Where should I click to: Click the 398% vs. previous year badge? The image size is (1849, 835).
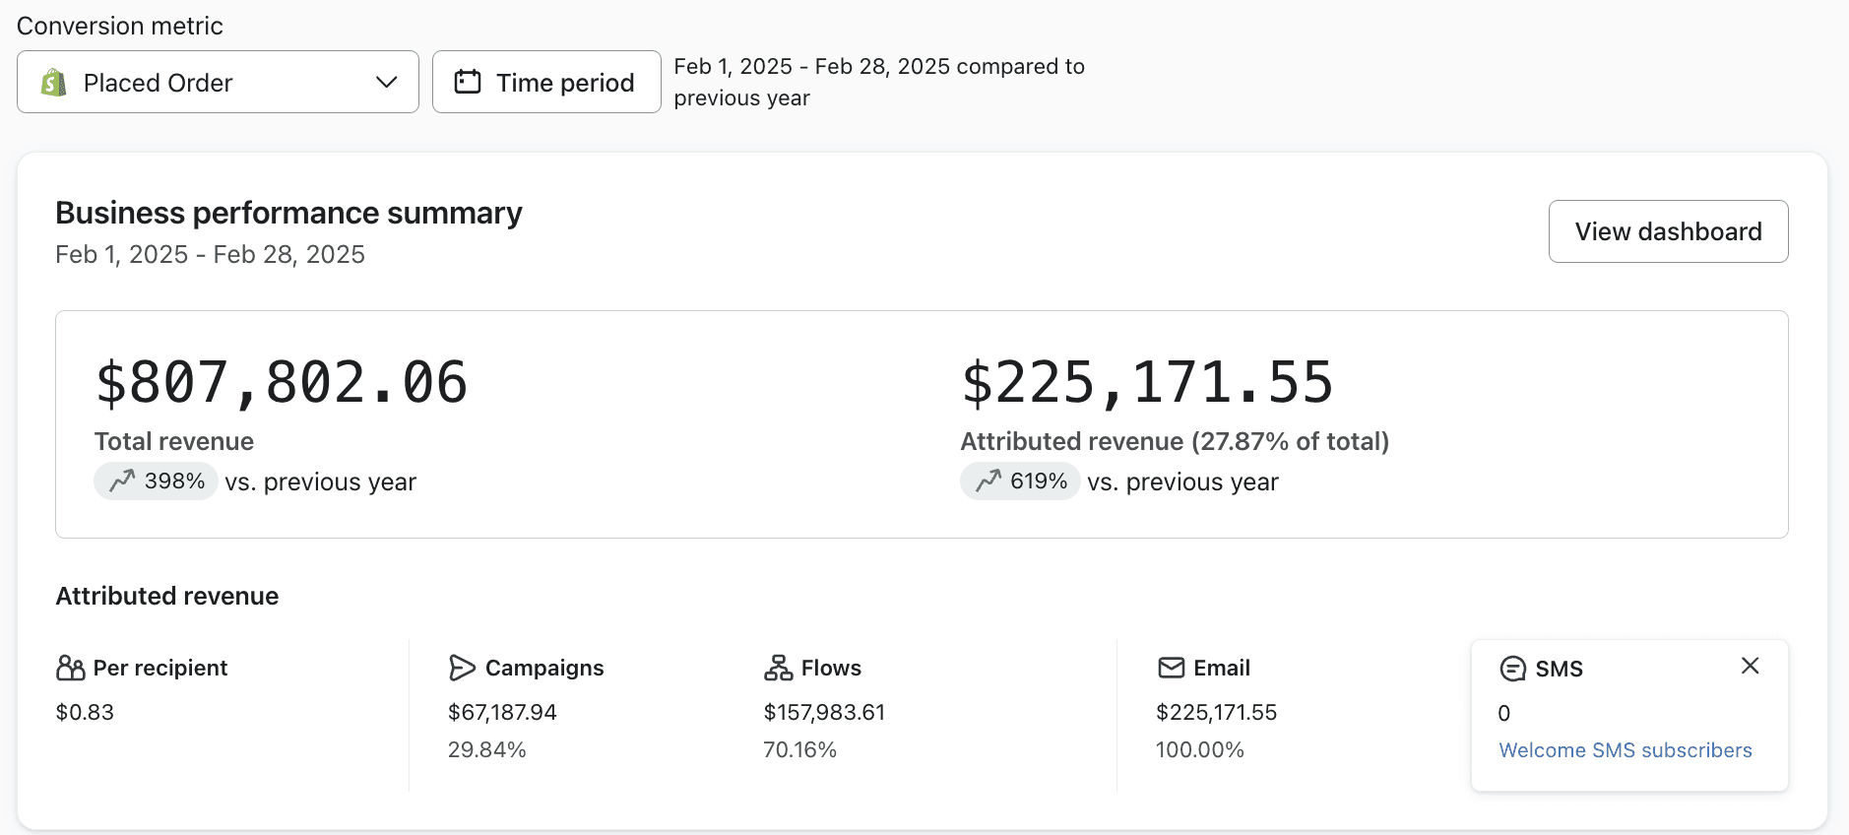pos(157,482)
